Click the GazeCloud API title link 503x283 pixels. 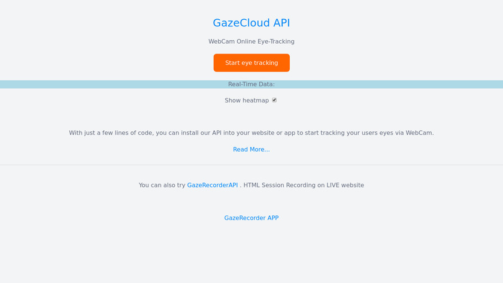251,23
